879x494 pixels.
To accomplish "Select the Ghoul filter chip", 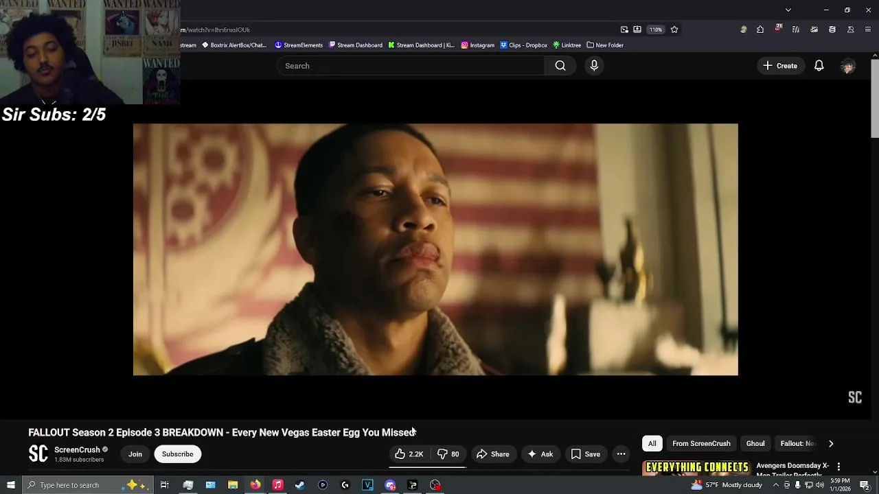I will [755, 443].
